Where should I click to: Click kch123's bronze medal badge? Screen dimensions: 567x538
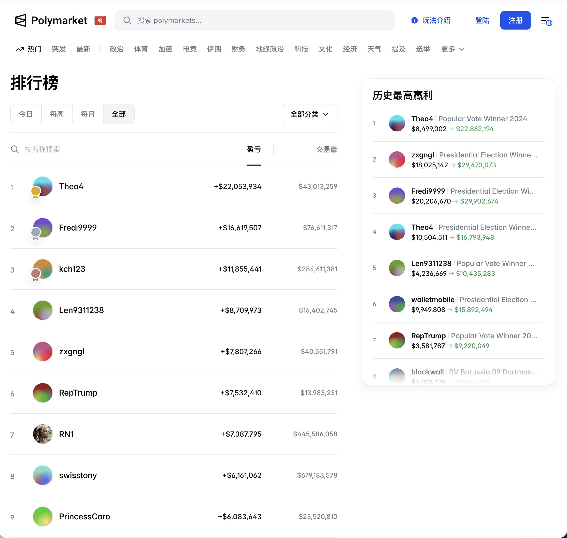(36, 274)
